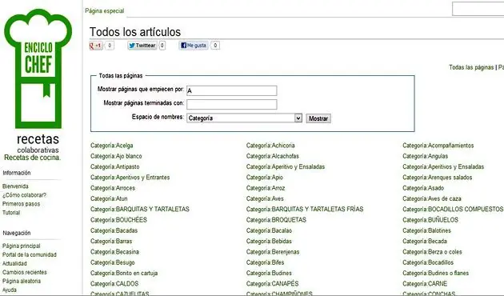
Task: Open Categoría:Bifes
Action: (x=265, y=262)
